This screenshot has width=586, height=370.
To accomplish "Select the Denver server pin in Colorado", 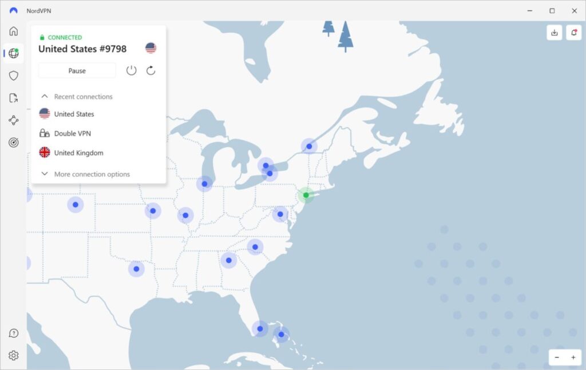I will [76, 205].
